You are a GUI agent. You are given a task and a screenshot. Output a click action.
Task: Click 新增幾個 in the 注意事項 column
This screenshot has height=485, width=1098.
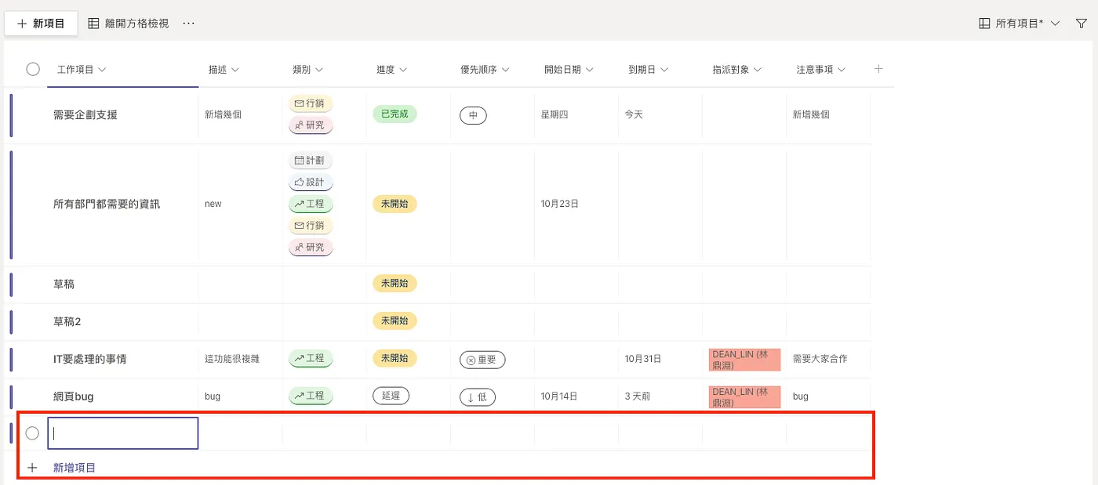click(x=811, y=114)
